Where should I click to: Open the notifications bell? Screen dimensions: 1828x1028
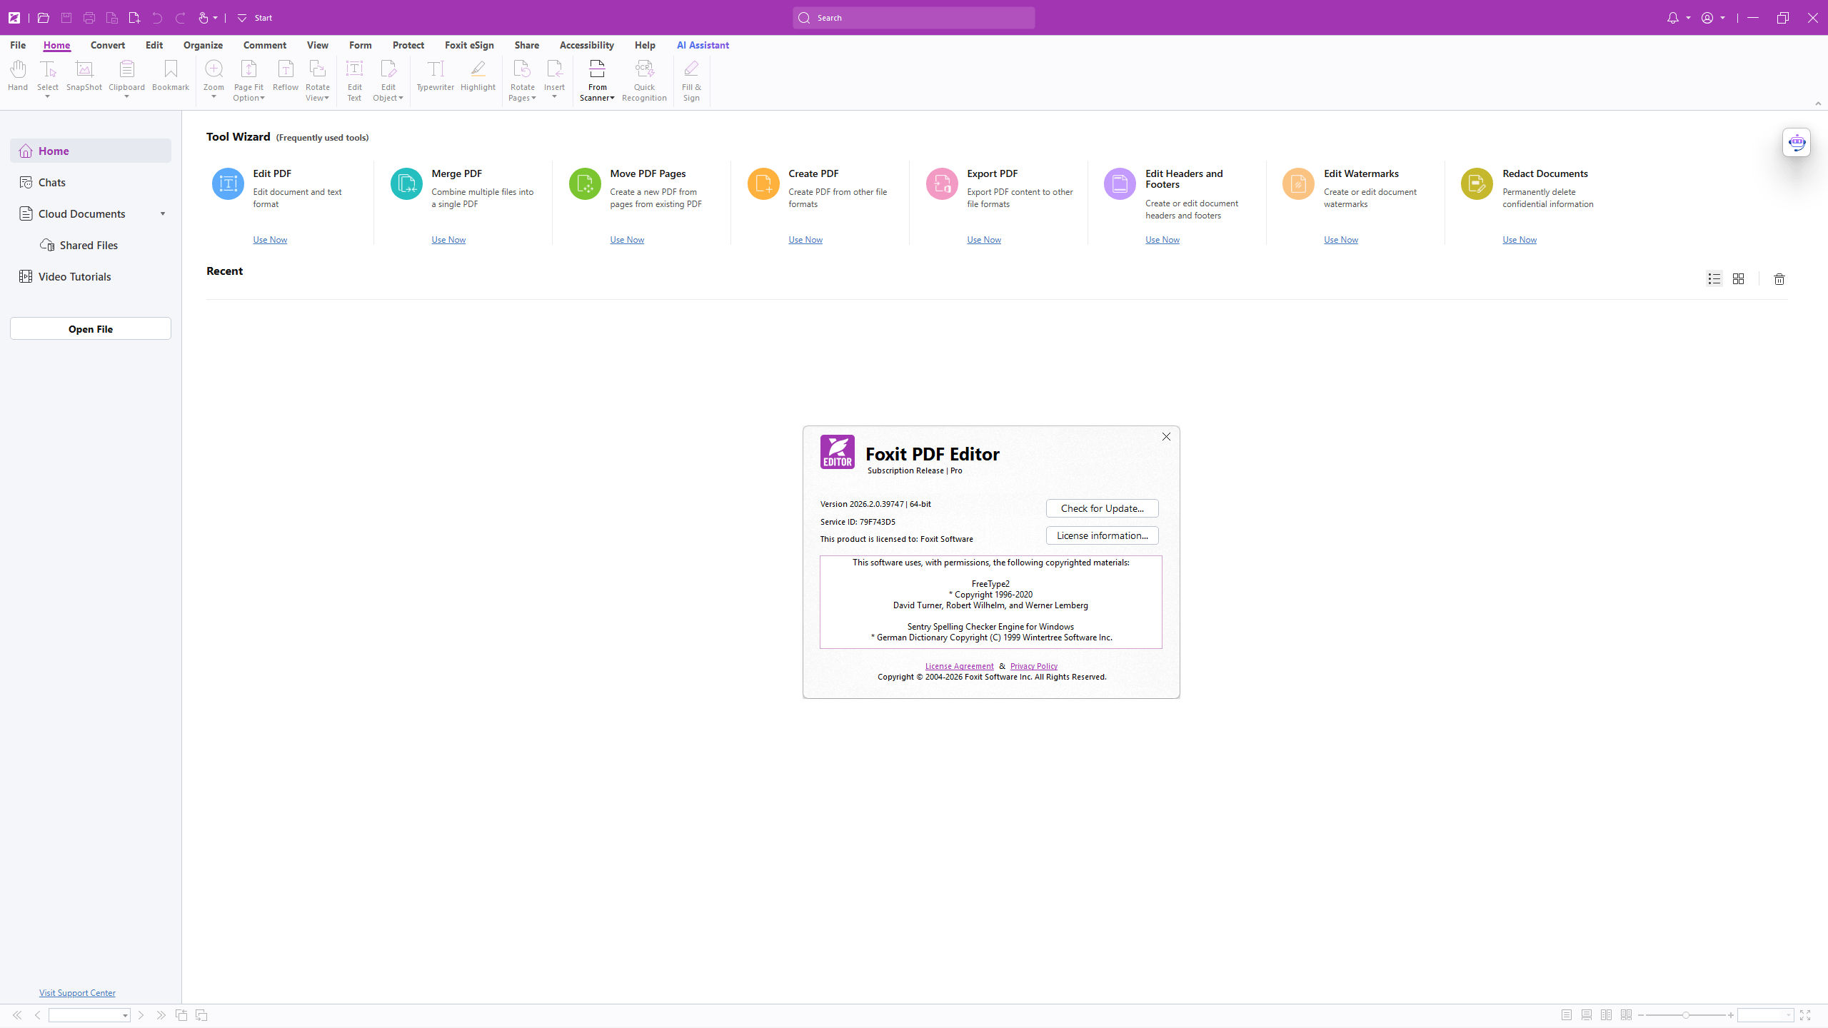tap(1672, 18)
